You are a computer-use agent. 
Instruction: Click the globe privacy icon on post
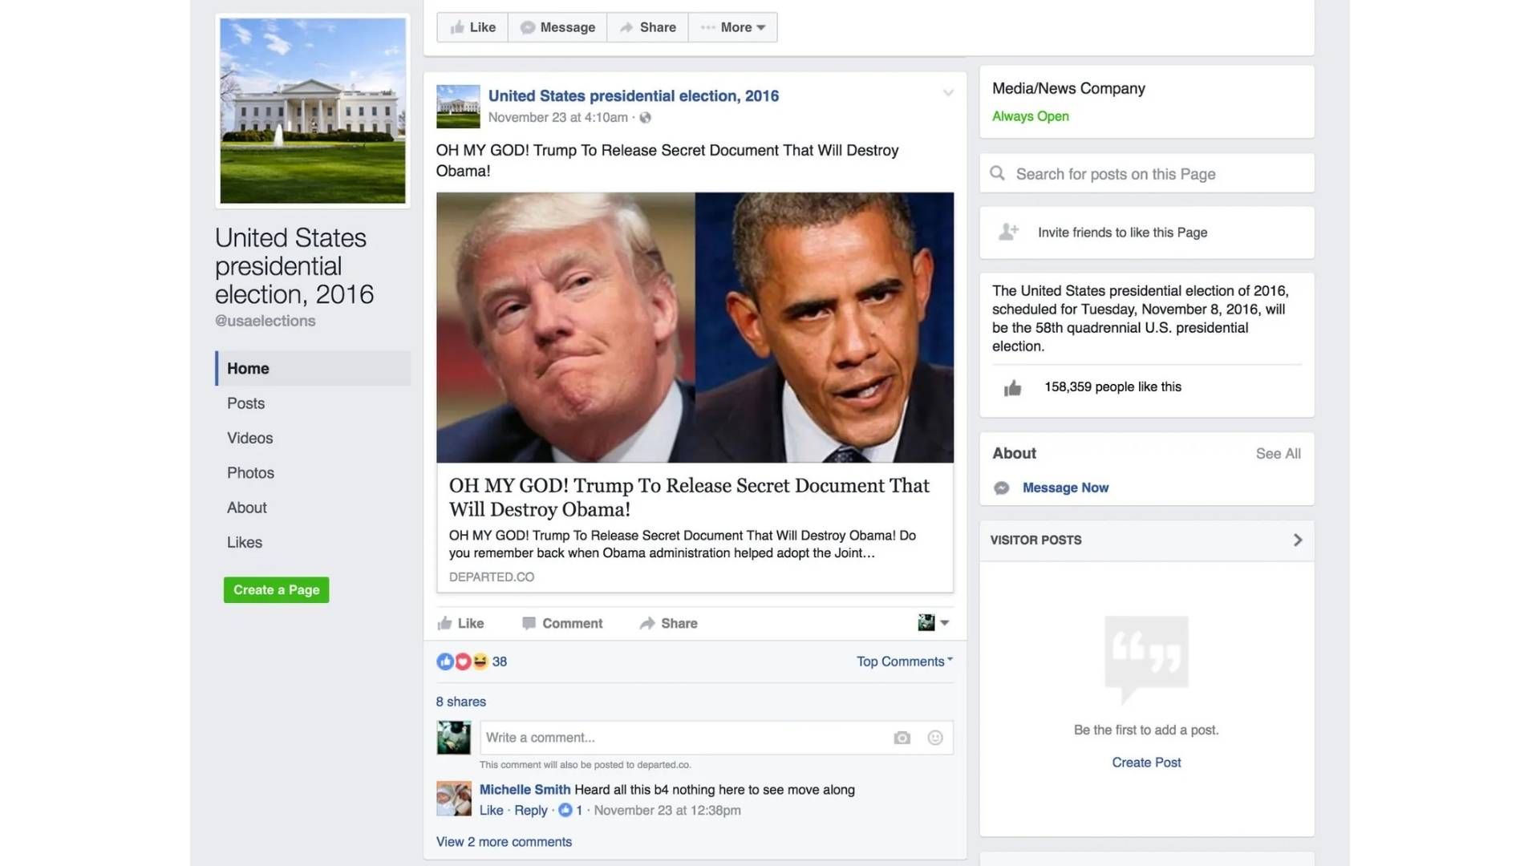pos(646,118)
